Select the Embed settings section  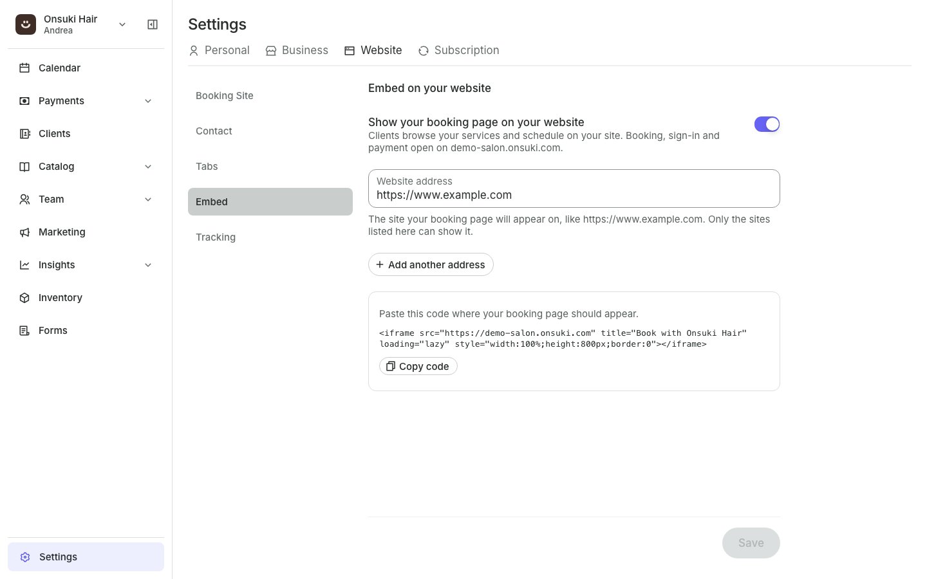pyautogui.click(x=270, y=202)
